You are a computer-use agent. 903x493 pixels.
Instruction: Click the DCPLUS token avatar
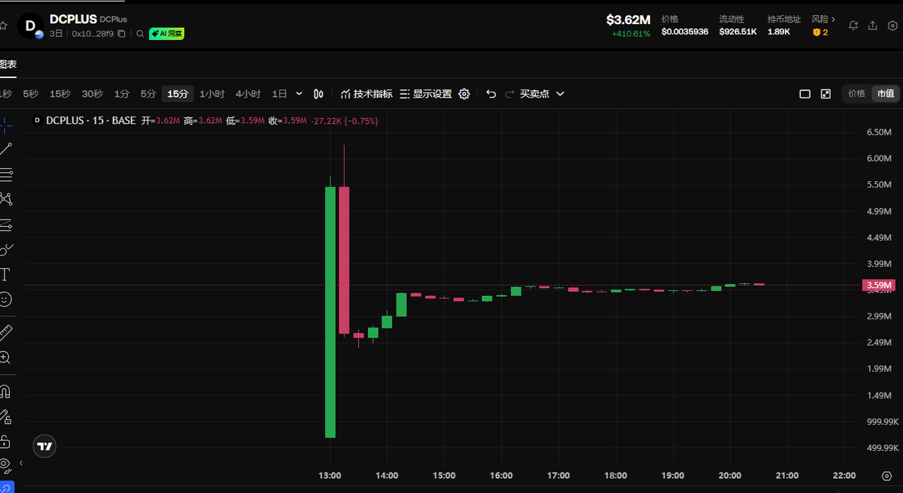pyautogui.click(x=30, y=26)
